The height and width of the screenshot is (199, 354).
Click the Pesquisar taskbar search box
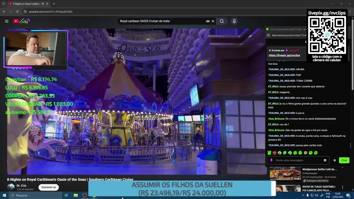pos(35,195)
